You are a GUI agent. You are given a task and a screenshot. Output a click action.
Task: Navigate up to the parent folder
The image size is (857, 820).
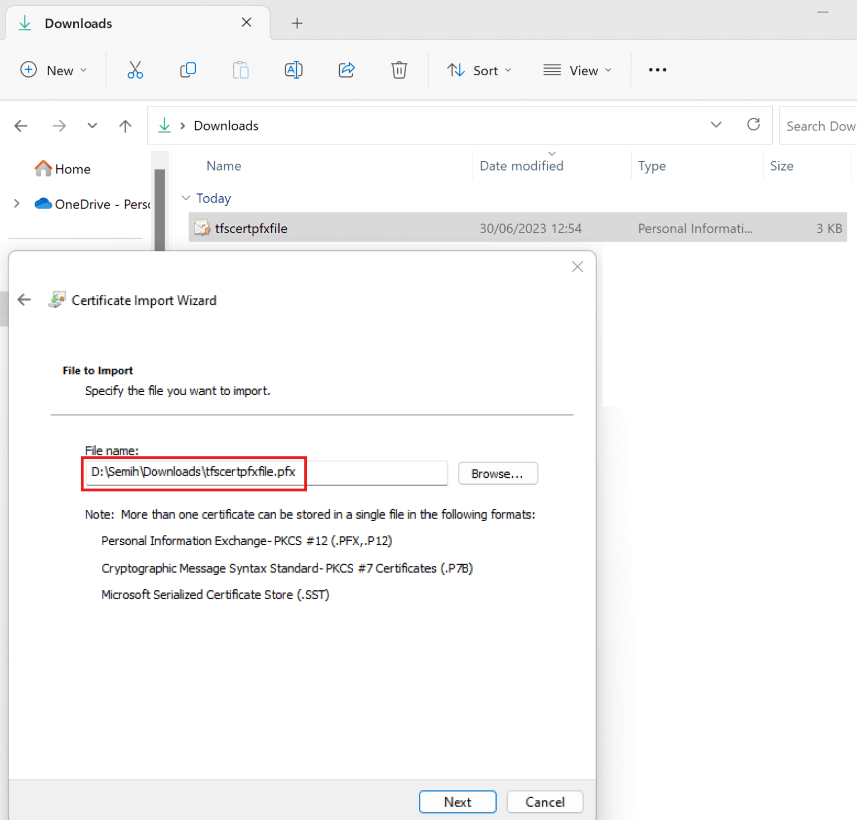[125, 125]
